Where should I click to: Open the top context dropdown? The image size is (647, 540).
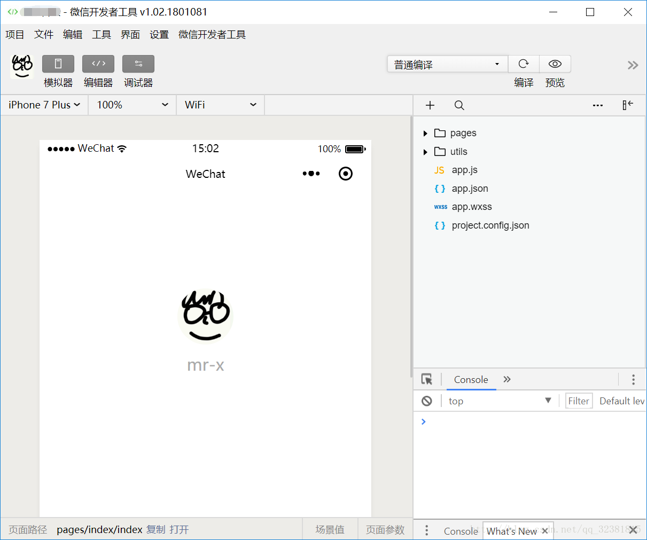pos(500,401)
